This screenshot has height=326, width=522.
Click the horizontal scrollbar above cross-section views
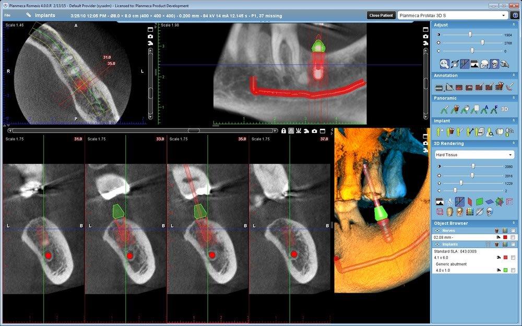point(143,131)
